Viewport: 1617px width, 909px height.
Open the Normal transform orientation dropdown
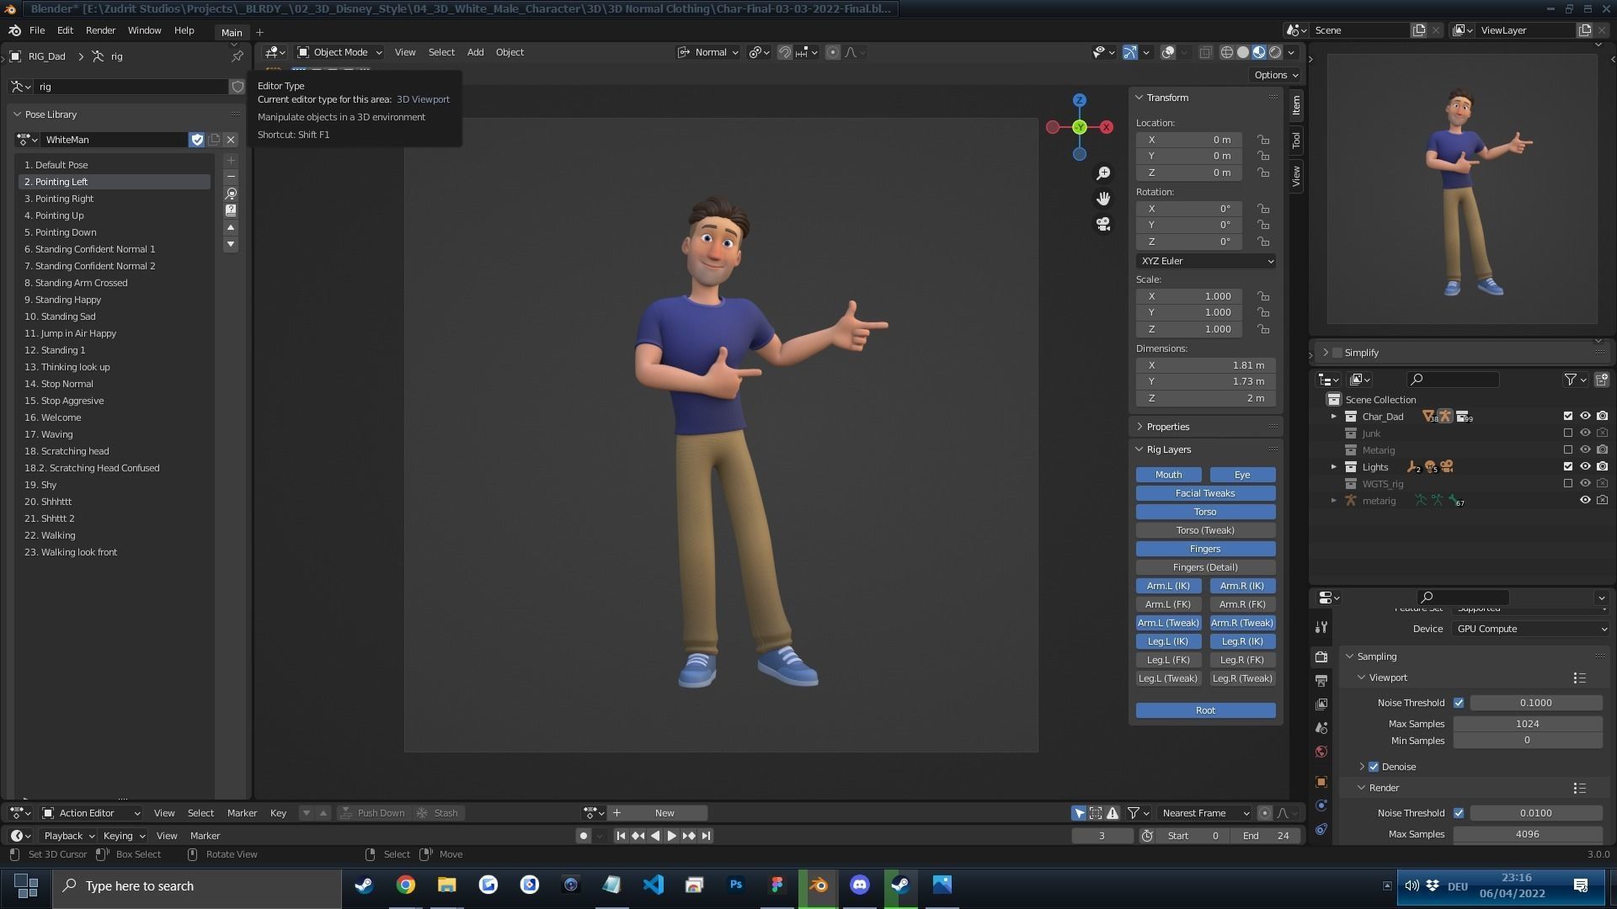pyautogui.click(x=708, y=52)
